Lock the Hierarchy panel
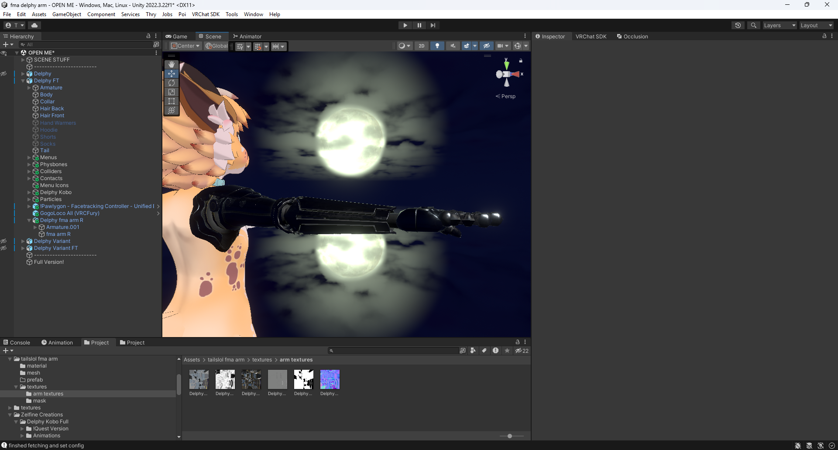838x450 pixels. tap(148, 36)
